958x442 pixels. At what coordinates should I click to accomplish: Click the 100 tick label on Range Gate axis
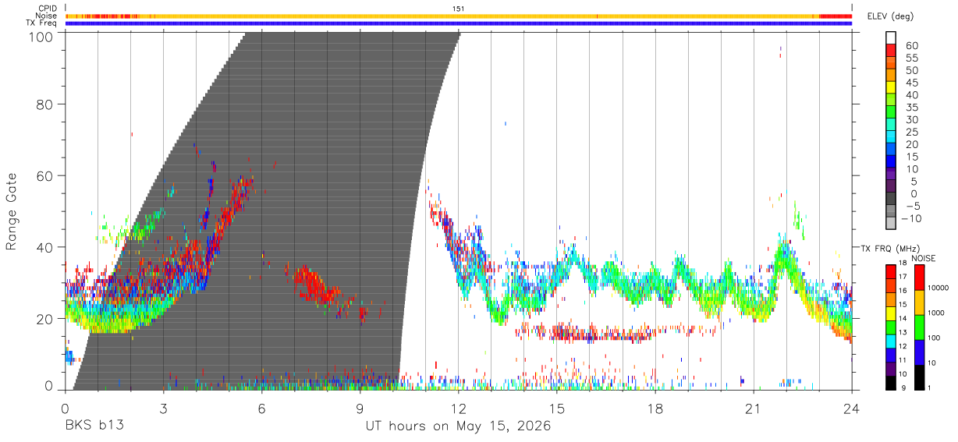[41, 37]
